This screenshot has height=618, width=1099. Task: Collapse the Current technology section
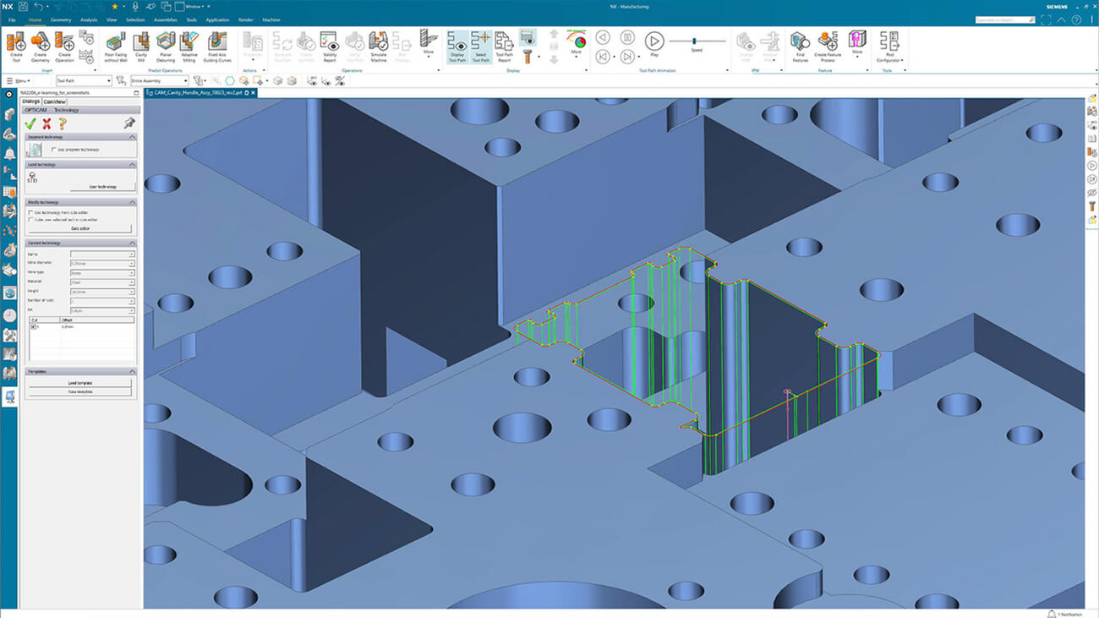coord(132,243)
